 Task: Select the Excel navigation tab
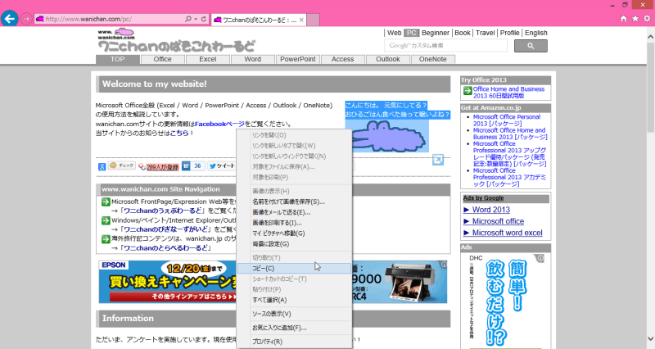pyautogui.click(x=208, y=59)
